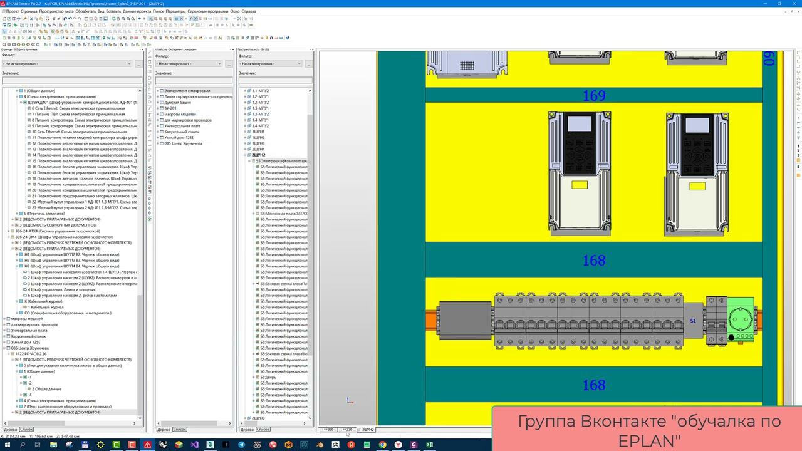Open the filter dropdown in the pages navigator
This screenshot has height=451, width=802.
pyautogui.click(x=66, y=63)
